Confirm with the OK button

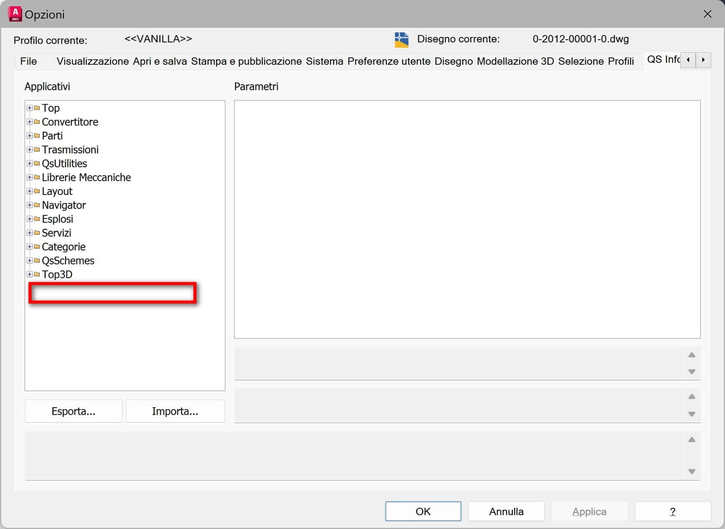(423, 511)
